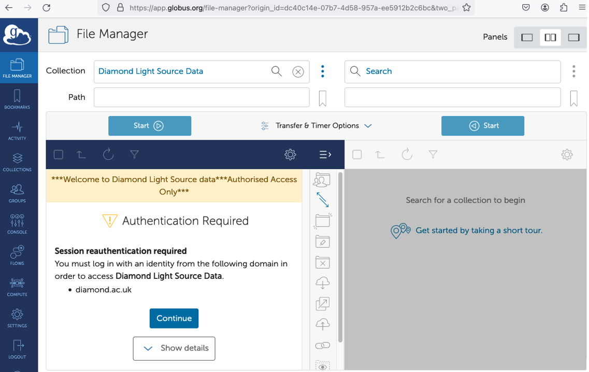589x372 pixels.
Task: Click up one folder in the right pane
Action: pos(380,155)
